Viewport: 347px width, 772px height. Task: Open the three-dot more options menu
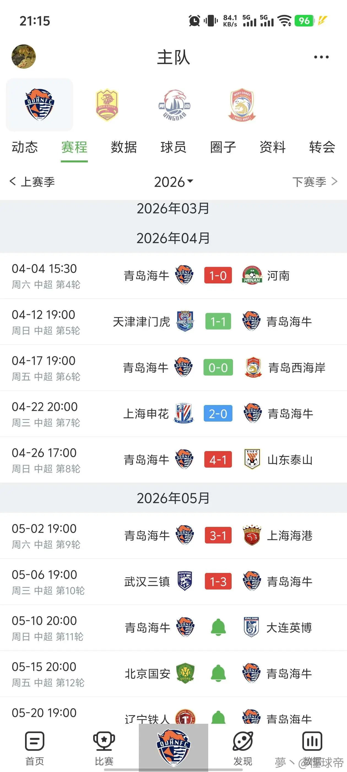point(321,57)
